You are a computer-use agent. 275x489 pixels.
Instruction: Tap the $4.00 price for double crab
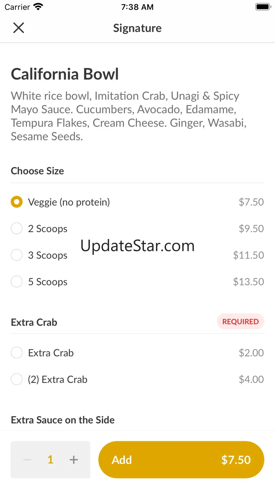(x=251, y=380)
